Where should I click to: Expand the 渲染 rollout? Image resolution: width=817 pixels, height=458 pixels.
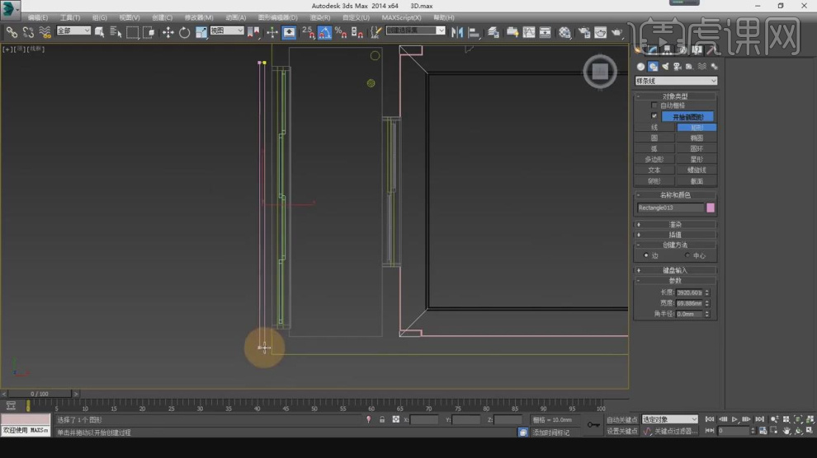coord(675,225)
